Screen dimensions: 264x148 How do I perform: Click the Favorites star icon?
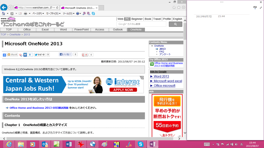coord(179,7)
